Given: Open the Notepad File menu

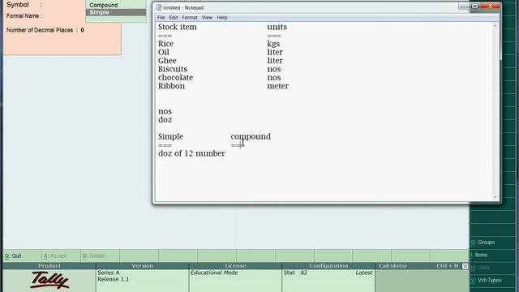Looking at the screenshot, I should tap(161, 18).
